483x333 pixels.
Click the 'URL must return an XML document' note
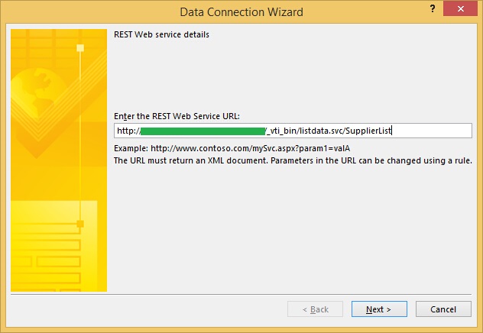293,160
